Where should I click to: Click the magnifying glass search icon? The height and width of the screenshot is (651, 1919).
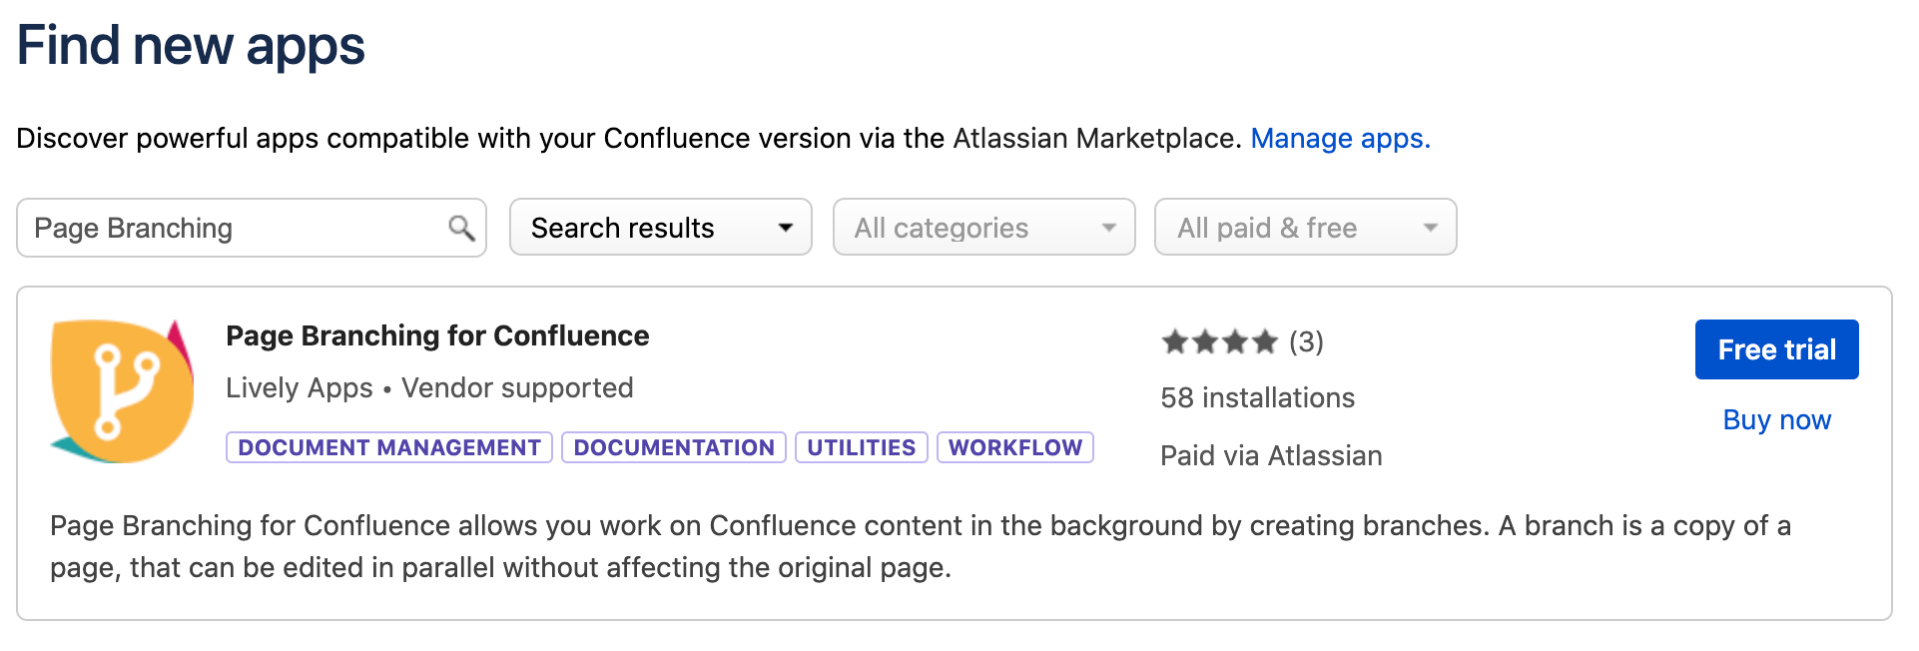[460, 229]
